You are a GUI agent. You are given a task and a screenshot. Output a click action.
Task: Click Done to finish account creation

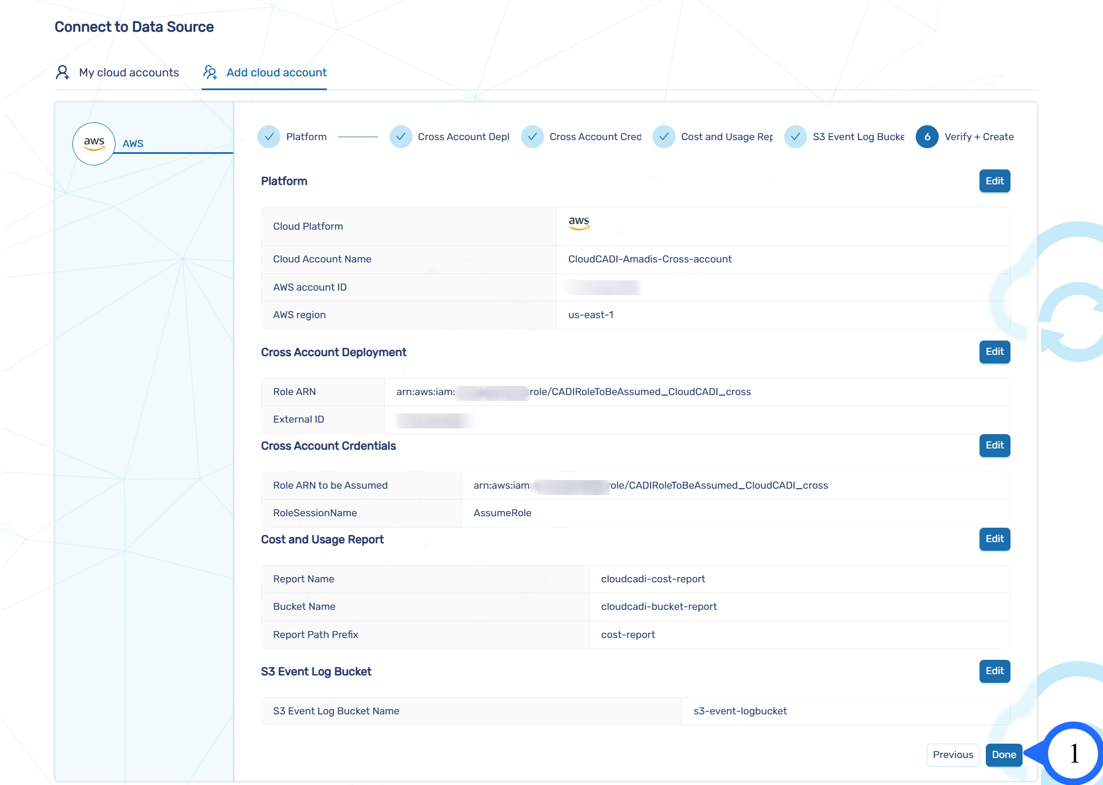pos(1004,755)
